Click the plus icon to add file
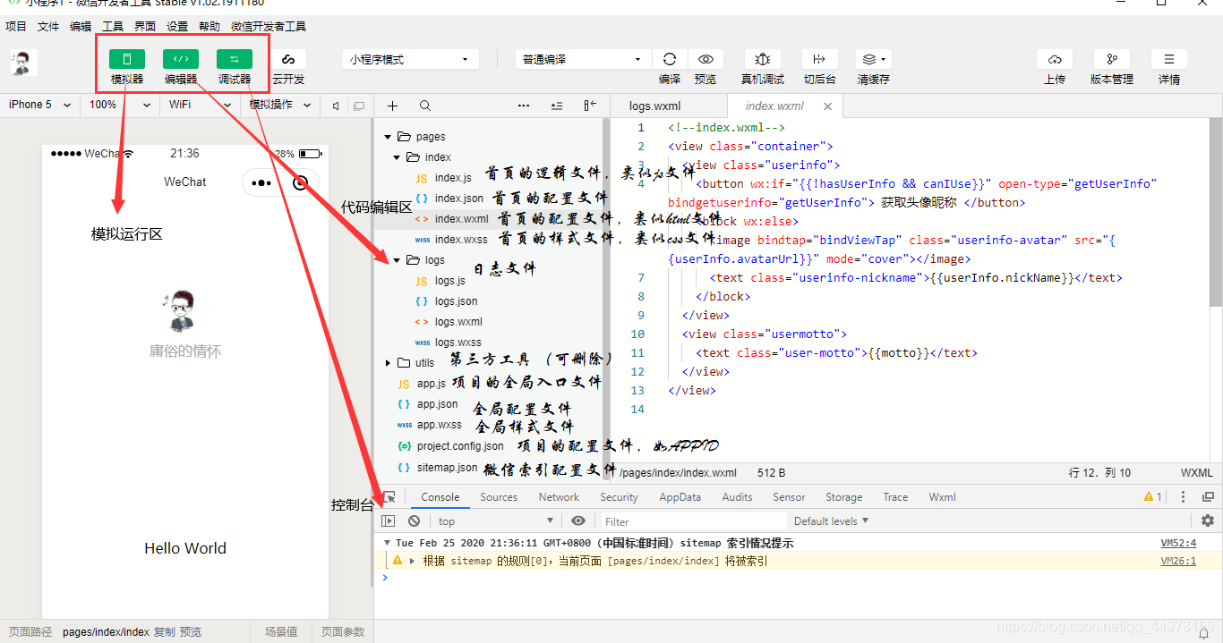The width and height of the screenshot is (1223, 643). (x=393, y=106)
